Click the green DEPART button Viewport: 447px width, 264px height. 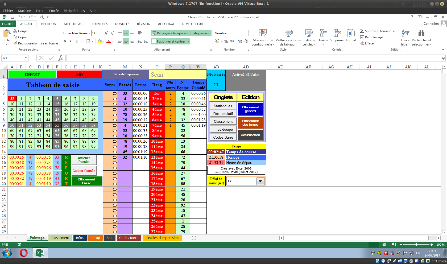click(x=32, y=75)
